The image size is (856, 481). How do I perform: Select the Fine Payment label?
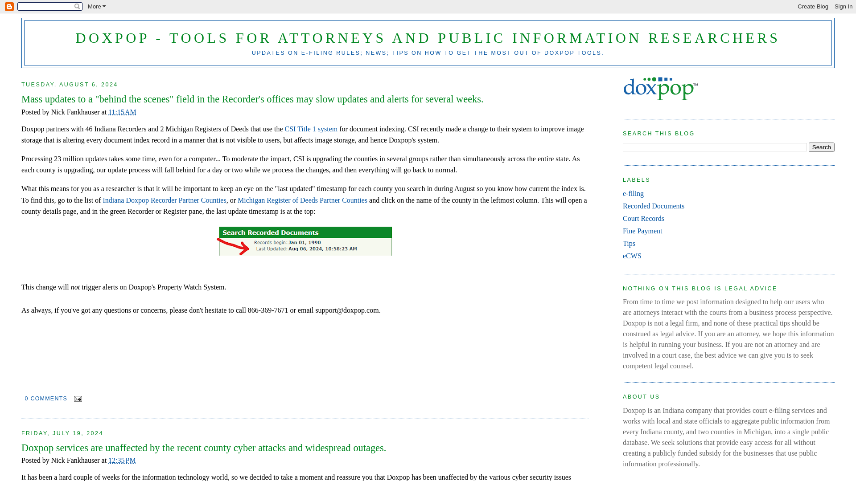click(642, 231)
